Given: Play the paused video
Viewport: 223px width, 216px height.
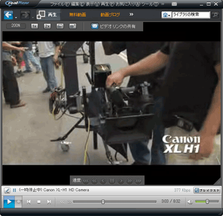Looking at the screenshot, I should (x=9, y=202).
